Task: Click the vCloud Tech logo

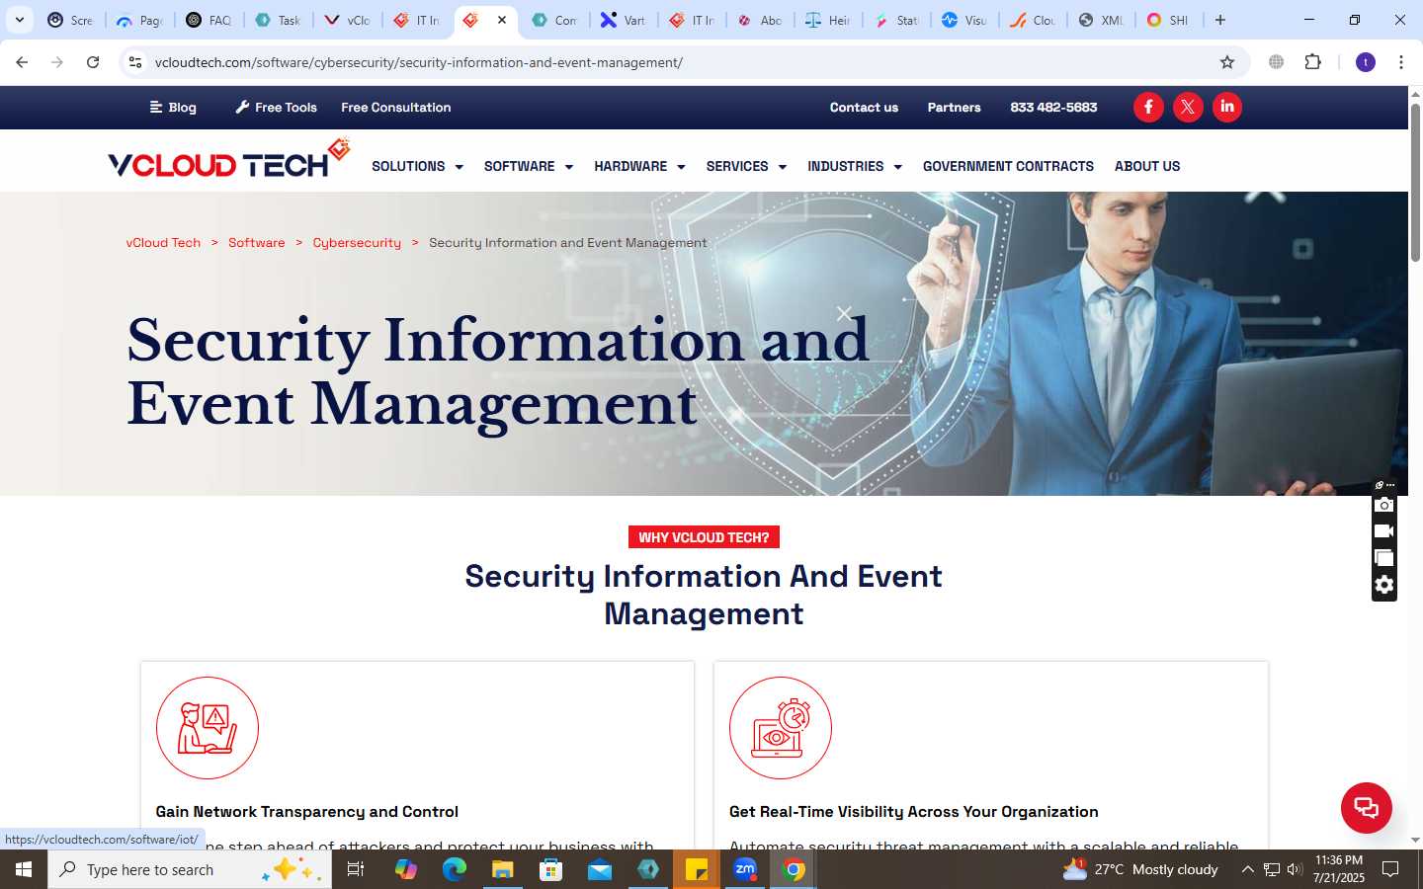Action: 229,158
